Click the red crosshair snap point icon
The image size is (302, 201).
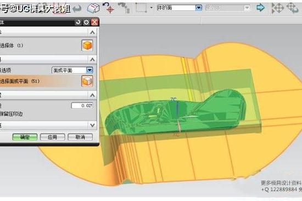coord(108,8)
